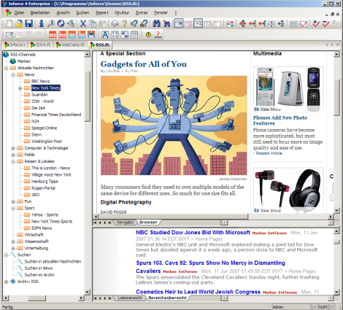The width and height of the screenshot is (343, 310).
Task: Select 'Suchen in aktuellen Nachrichten' tree item
Action: [x=53, y=261]
